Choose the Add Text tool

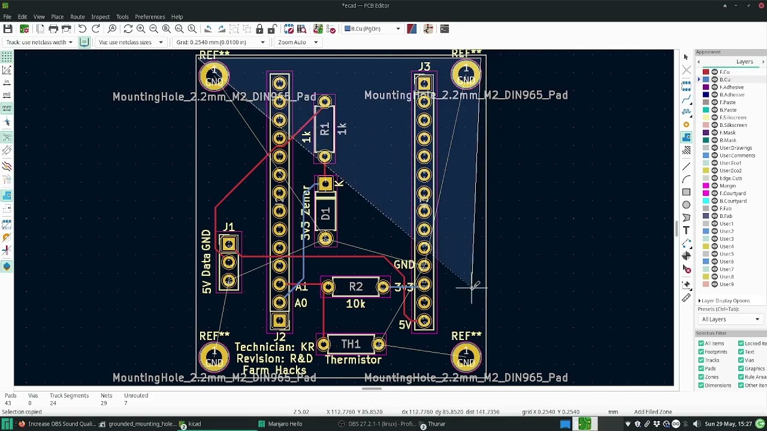pos(686,230)
